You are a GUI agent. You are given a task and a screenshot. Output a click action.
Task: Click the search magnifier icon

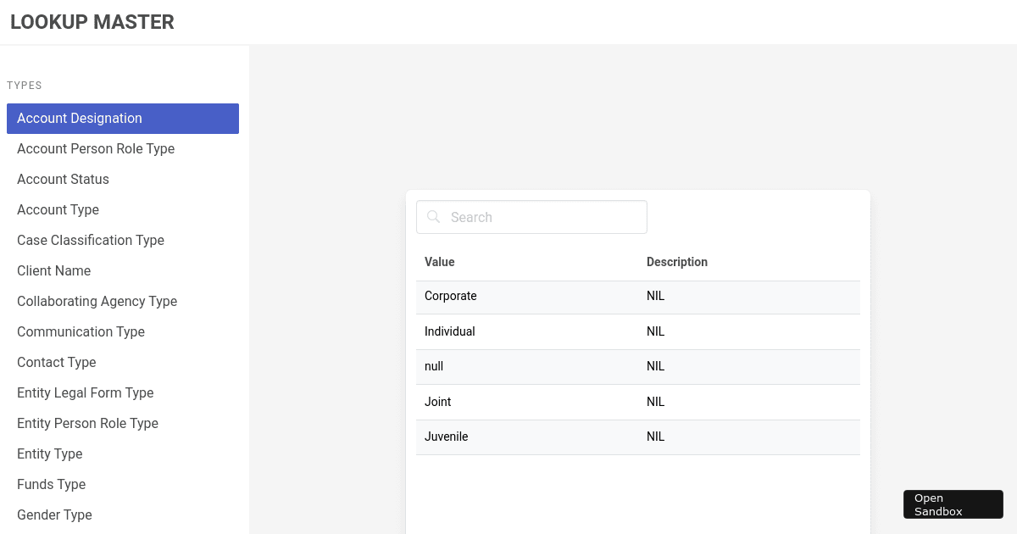(x=433, y=217)
